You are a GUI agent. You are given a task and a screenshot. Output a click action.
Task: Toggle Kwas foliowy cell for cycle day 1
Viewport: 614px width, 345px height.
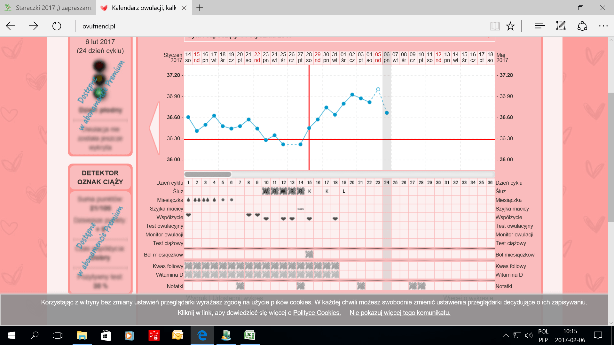188,266
